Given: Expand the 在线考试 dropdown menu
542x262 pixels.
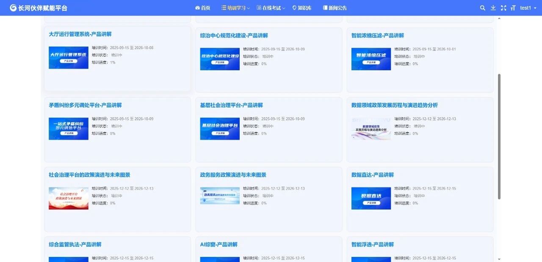Looking at the screenshot, I should 271,8.
